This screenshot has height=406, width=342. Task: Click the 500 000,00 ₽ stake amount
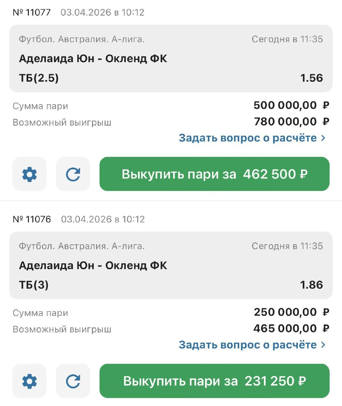[291, 105]
